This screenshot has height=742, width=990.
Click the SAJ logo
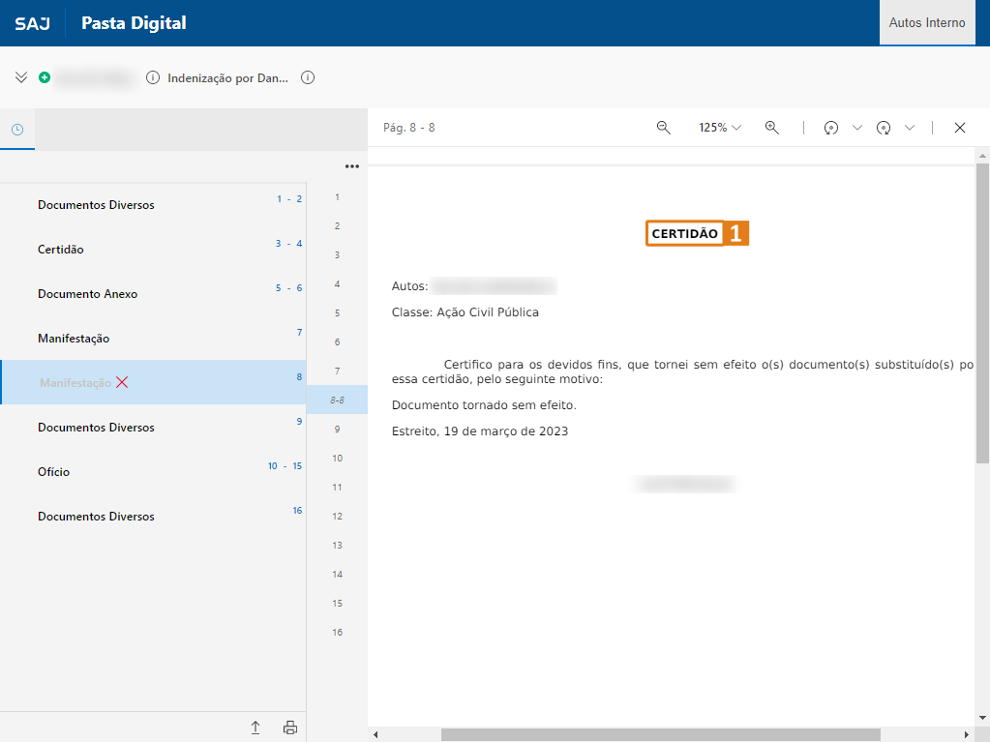(32, 23)
